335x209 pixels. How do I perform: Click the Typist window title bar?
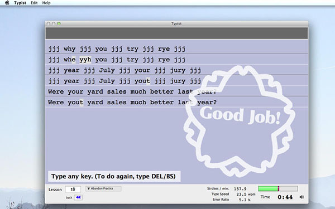176,23
